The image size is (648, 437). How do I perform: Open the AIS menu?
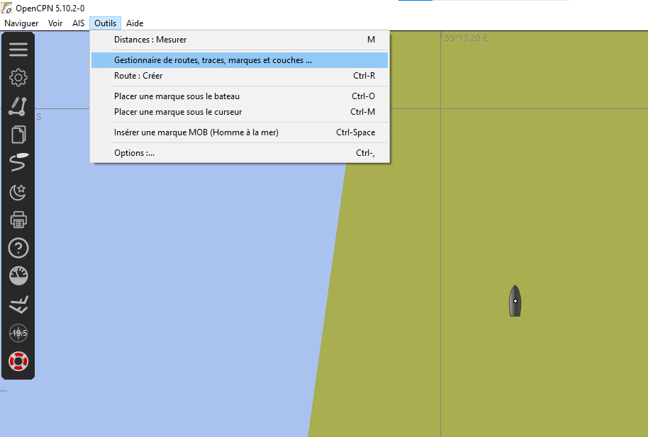point(78,23)
